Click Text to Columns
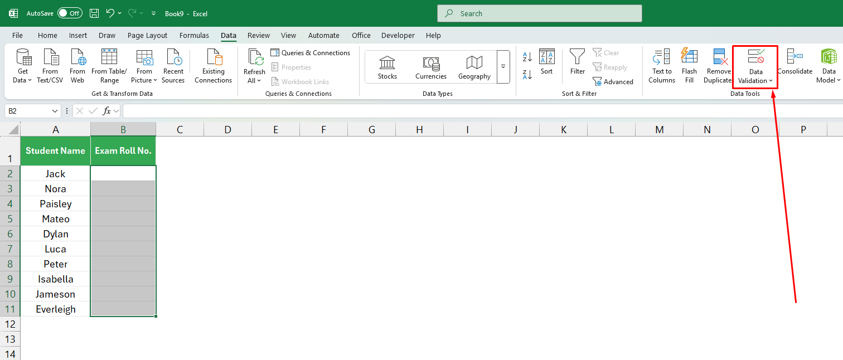843x360 pixels. coord(662,66)
